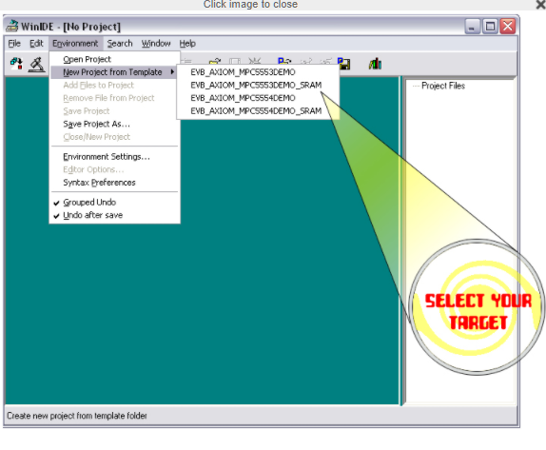546x450 pixels.
Task: Click the compile/assemble toolbar icon
Action: (16, 64)
